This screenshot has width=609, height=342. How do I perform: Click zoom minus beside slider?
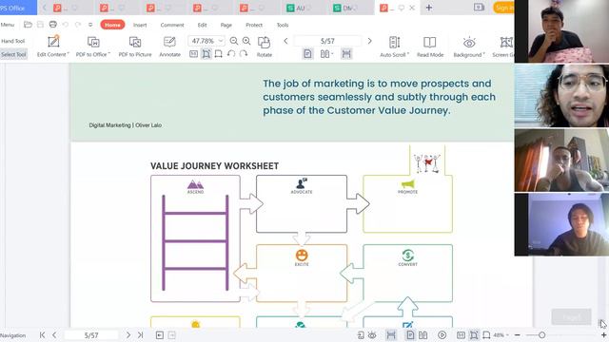(517, 334)
